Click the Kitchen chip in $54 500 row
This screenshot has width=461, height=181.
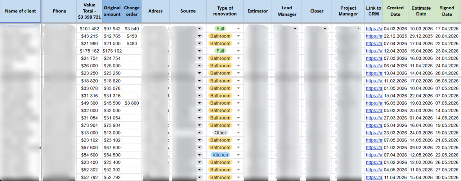tap(220, 155)
